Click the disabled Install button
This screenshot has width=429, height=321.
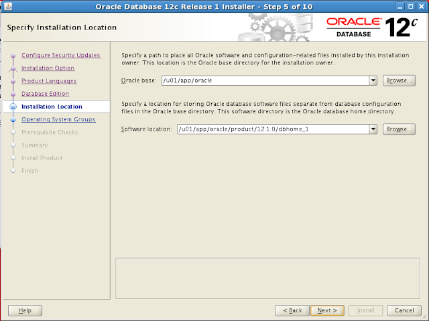tap(365, 310)
